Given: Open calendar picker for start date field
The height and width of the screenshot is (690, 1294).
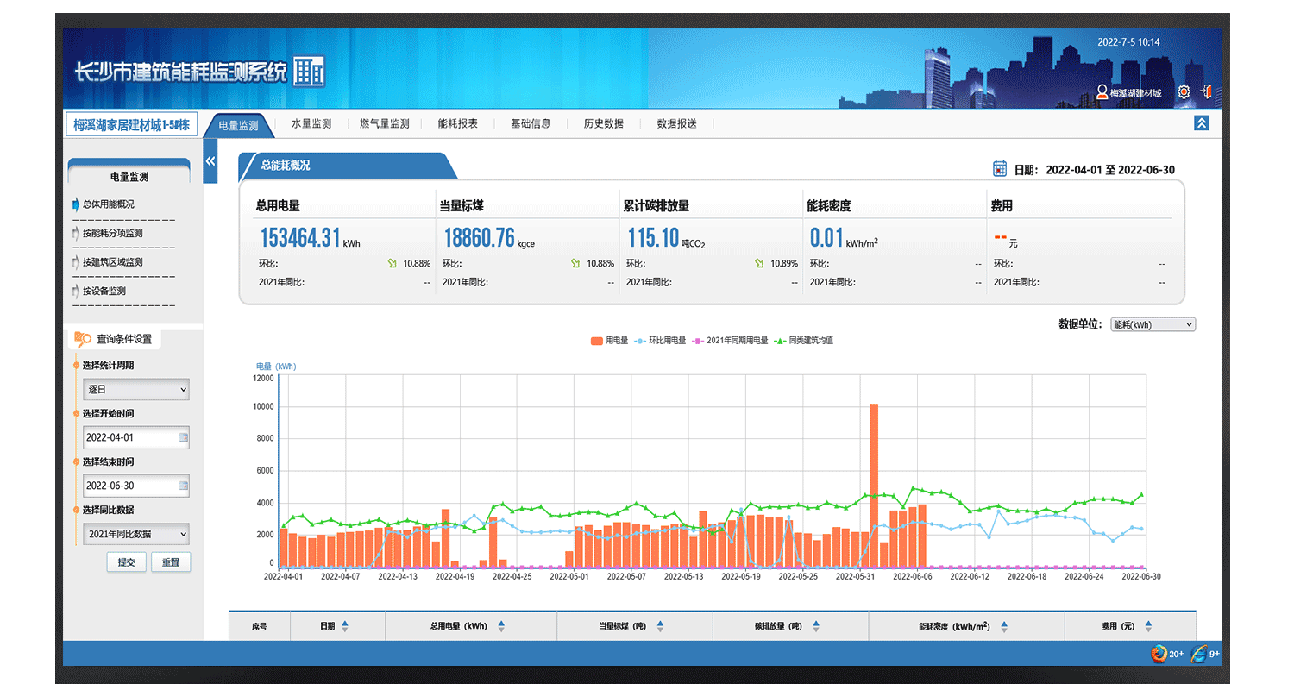Looking at the screenshot, I should tap(183, 438).
